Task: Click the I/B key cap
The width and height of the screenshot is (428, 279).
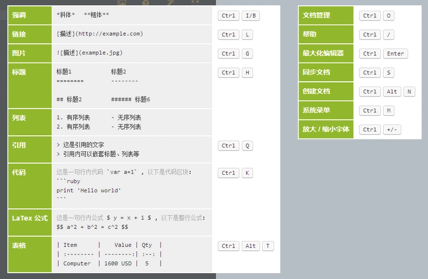Action: click(x=250, y=15)
